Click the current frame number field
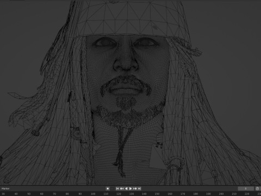261x196 pixels. 246,188
